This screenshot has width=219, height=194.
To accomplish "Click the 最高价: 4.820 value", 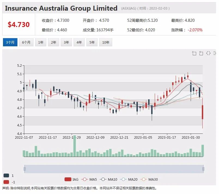I will click(x=183, y=20).
